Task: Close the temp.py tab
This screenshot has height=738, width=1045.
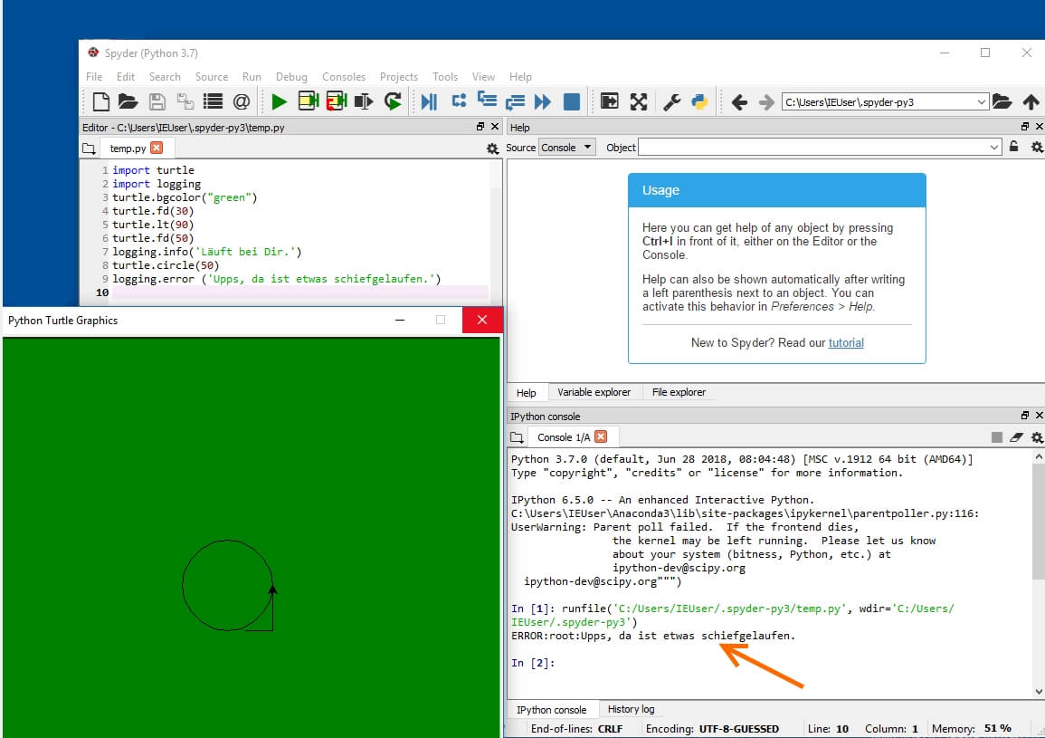Action: point(157,148)
